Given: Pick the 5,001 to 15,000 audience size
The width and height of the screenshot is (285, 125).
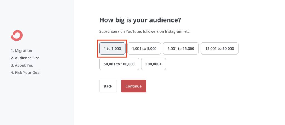Looking at the screenshot, I should 181,48.
